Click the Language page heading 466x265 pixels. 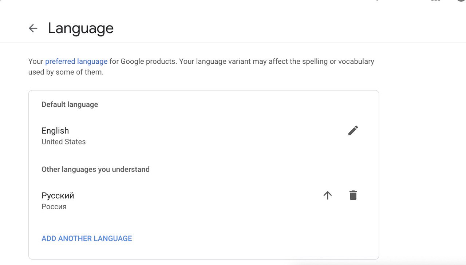(81, 28)
